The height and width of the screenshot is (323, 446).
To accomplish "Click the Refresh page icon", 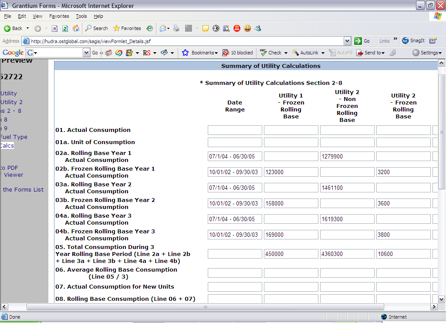I will [x=65, y=28].
